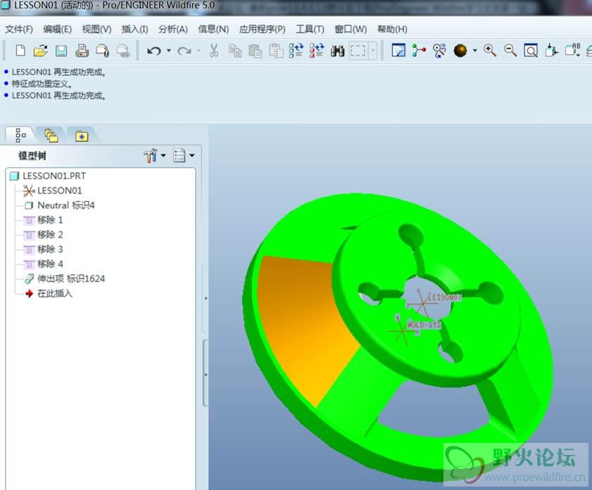Click the Paste icon
The image size is (592, 490).
click(256, 51)
